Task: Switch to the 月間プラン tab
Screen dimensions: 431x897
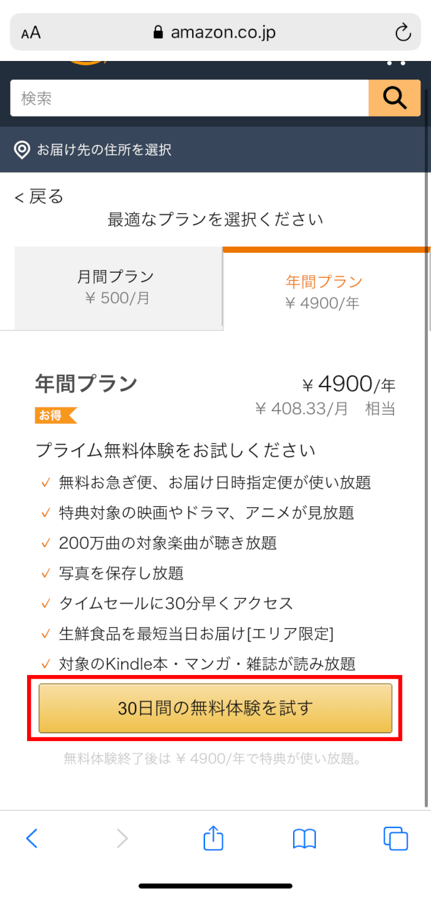Action: click(115, 287)
